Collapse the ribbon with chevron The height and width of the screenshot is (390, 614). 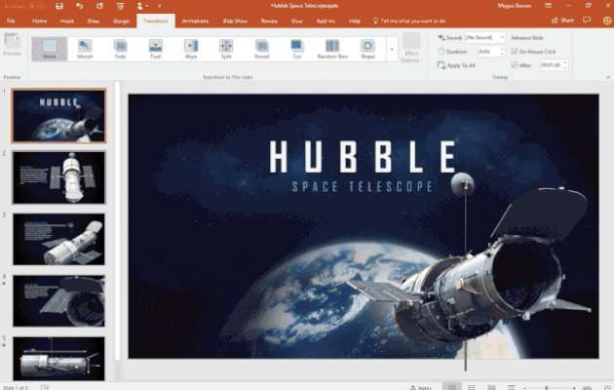click(x=608, y=78)
